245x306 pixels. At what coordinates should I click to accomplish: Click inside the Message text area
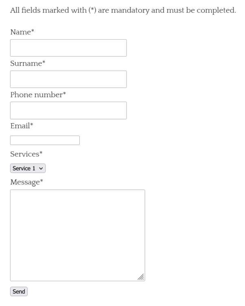[77, 235]
